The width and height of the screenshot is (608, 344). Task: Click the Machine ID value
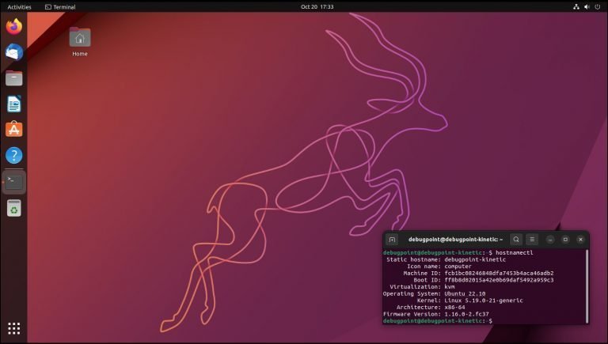pyautogui.click(x=499, y=273)
